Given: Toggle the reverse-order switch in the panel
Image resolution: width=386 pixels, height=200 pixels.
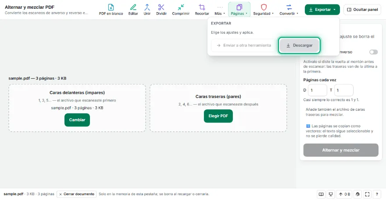Looking at the screenshot, I should click(x=373, y=52).
